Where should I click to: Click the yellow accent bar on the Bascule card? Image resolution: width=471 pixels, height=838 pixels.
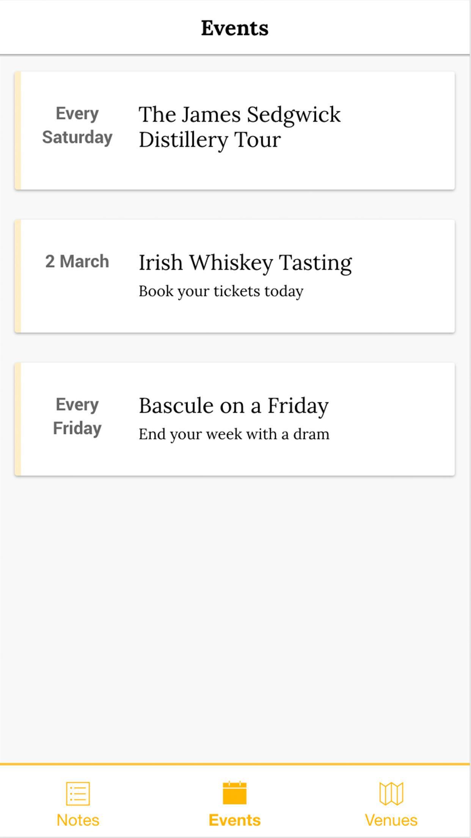17,419
